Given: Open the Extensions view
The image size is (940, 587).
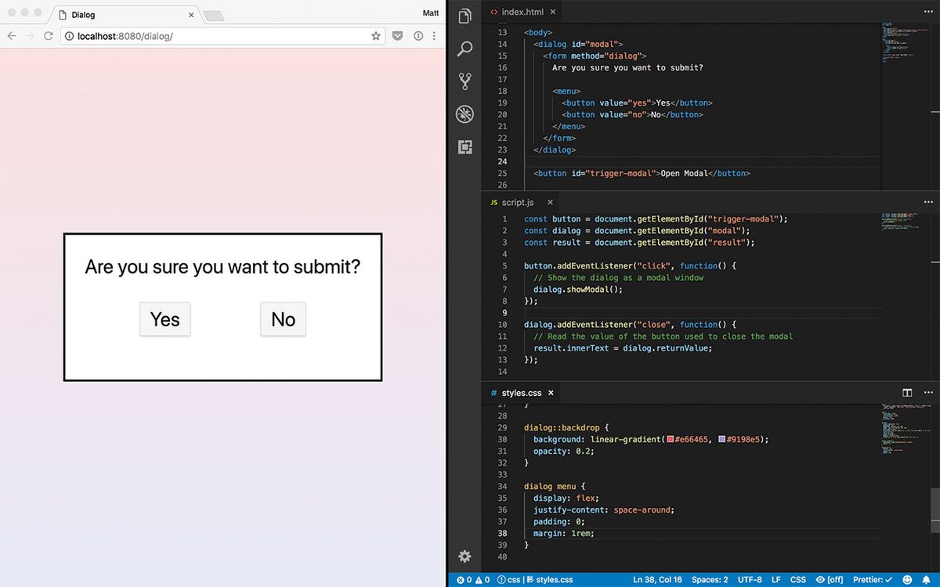Looking at the screenshot, I should pos(465,146).
